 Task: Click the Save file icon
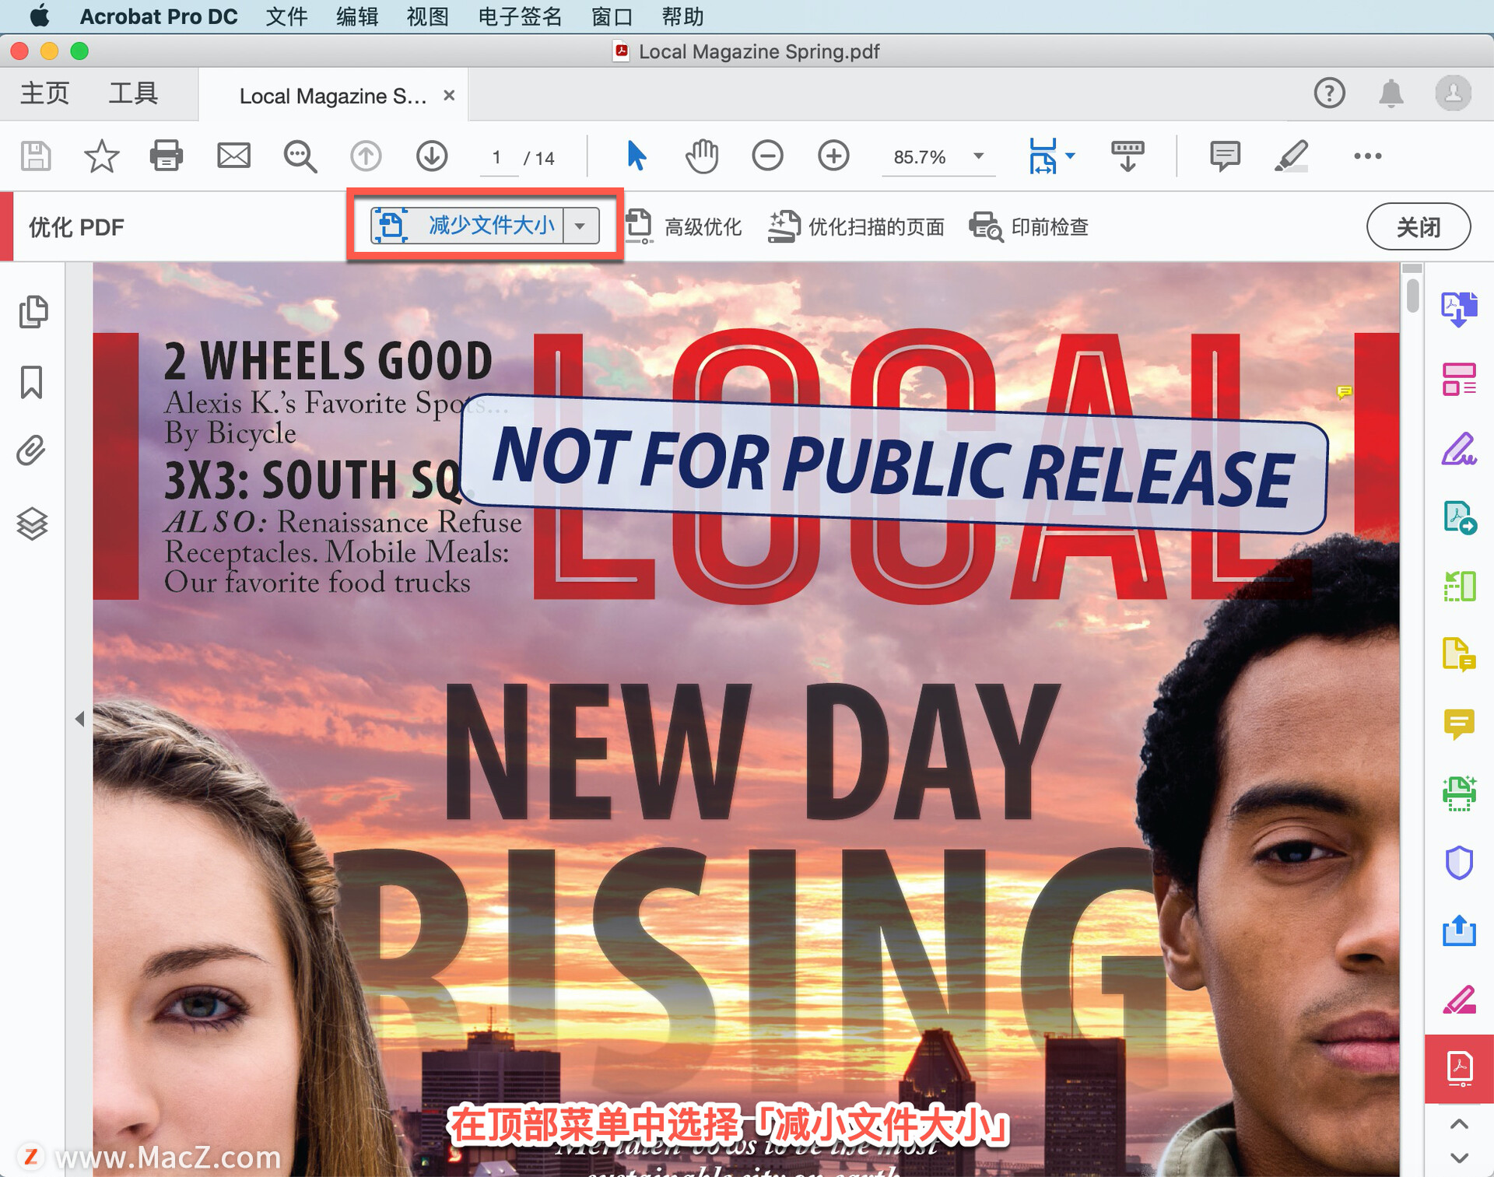[36, 156]
